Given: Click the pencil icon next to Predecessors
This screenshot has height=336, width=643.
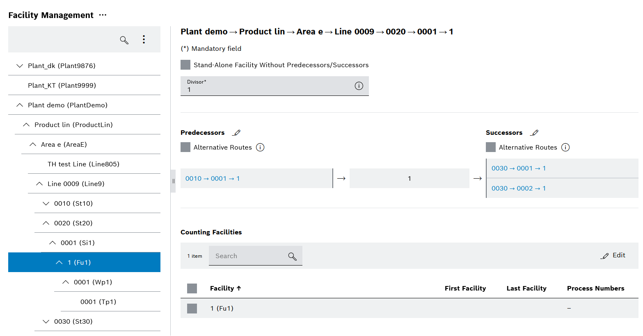Looking at the screenshot, I should point(236,132).
